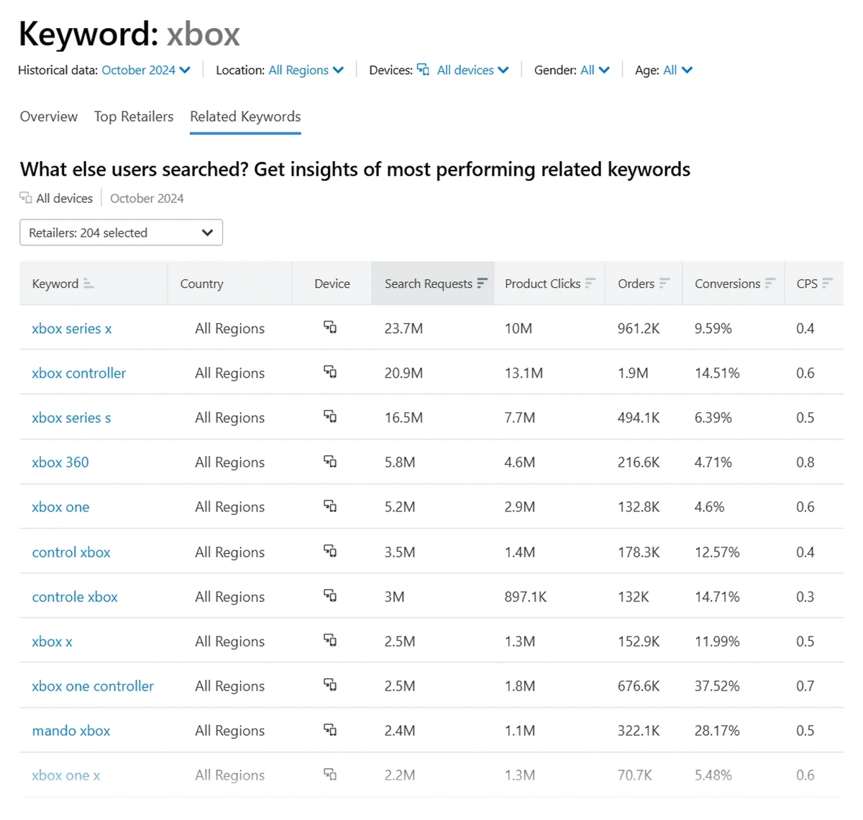Click 37.52% conversions value

tap(717, 686)
